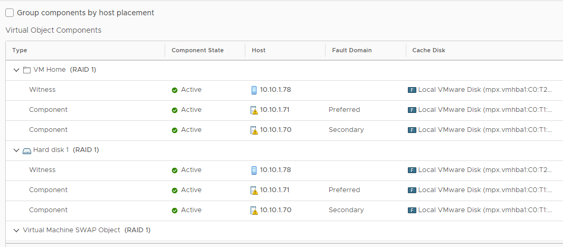The image size is (563, 247).
Task: Click witness host icon under VM Home
Action: (x=254, y=90)
